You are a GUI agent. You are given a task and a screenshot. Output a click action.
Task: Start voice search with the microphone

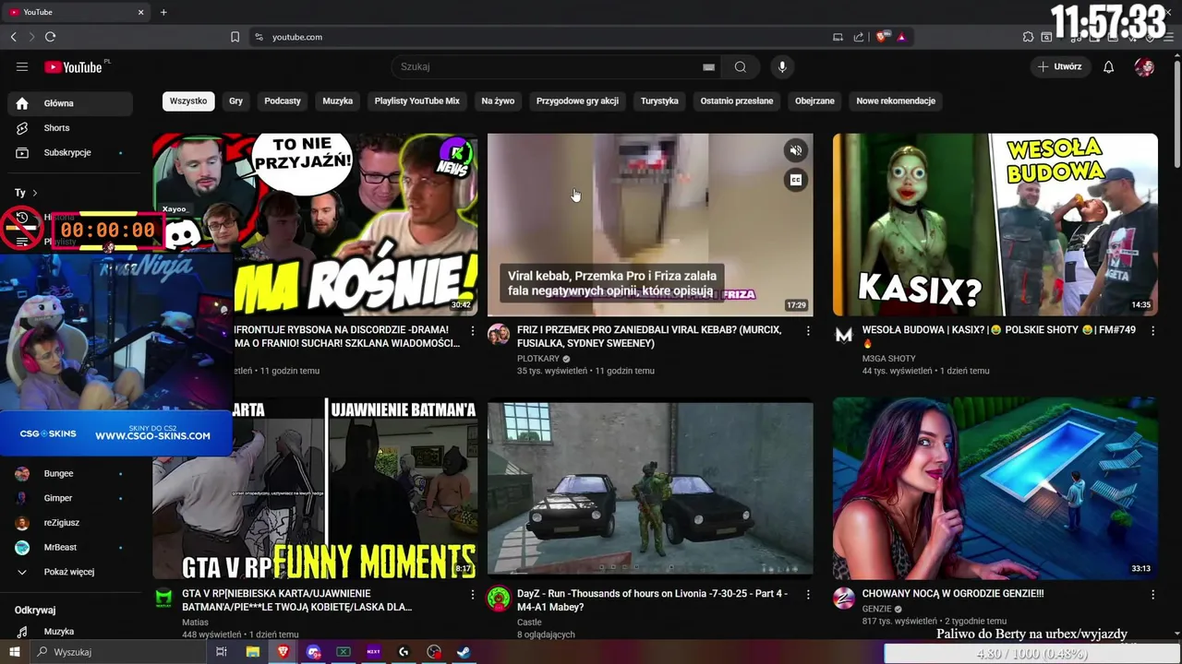coord(782,66)
